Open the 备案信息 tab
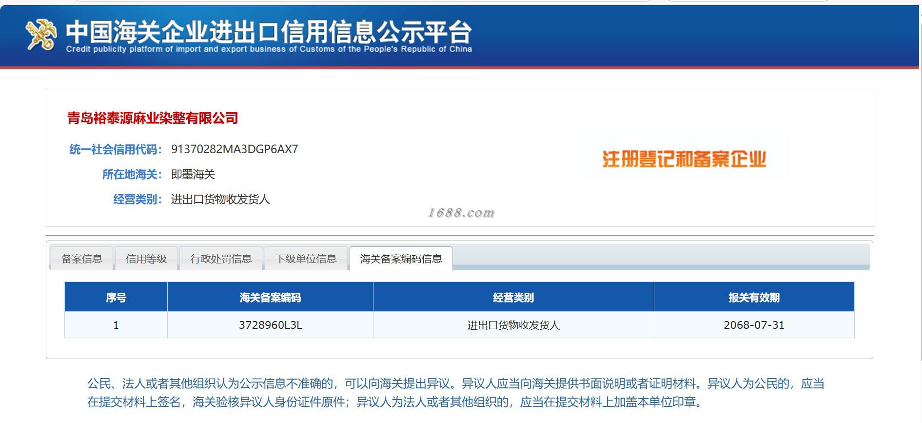 (x=81, y=259)
